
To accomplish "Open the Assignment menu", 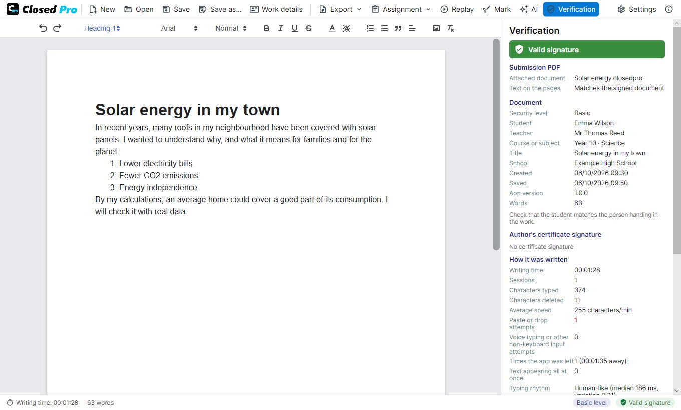I will click(x=401, y=9).
